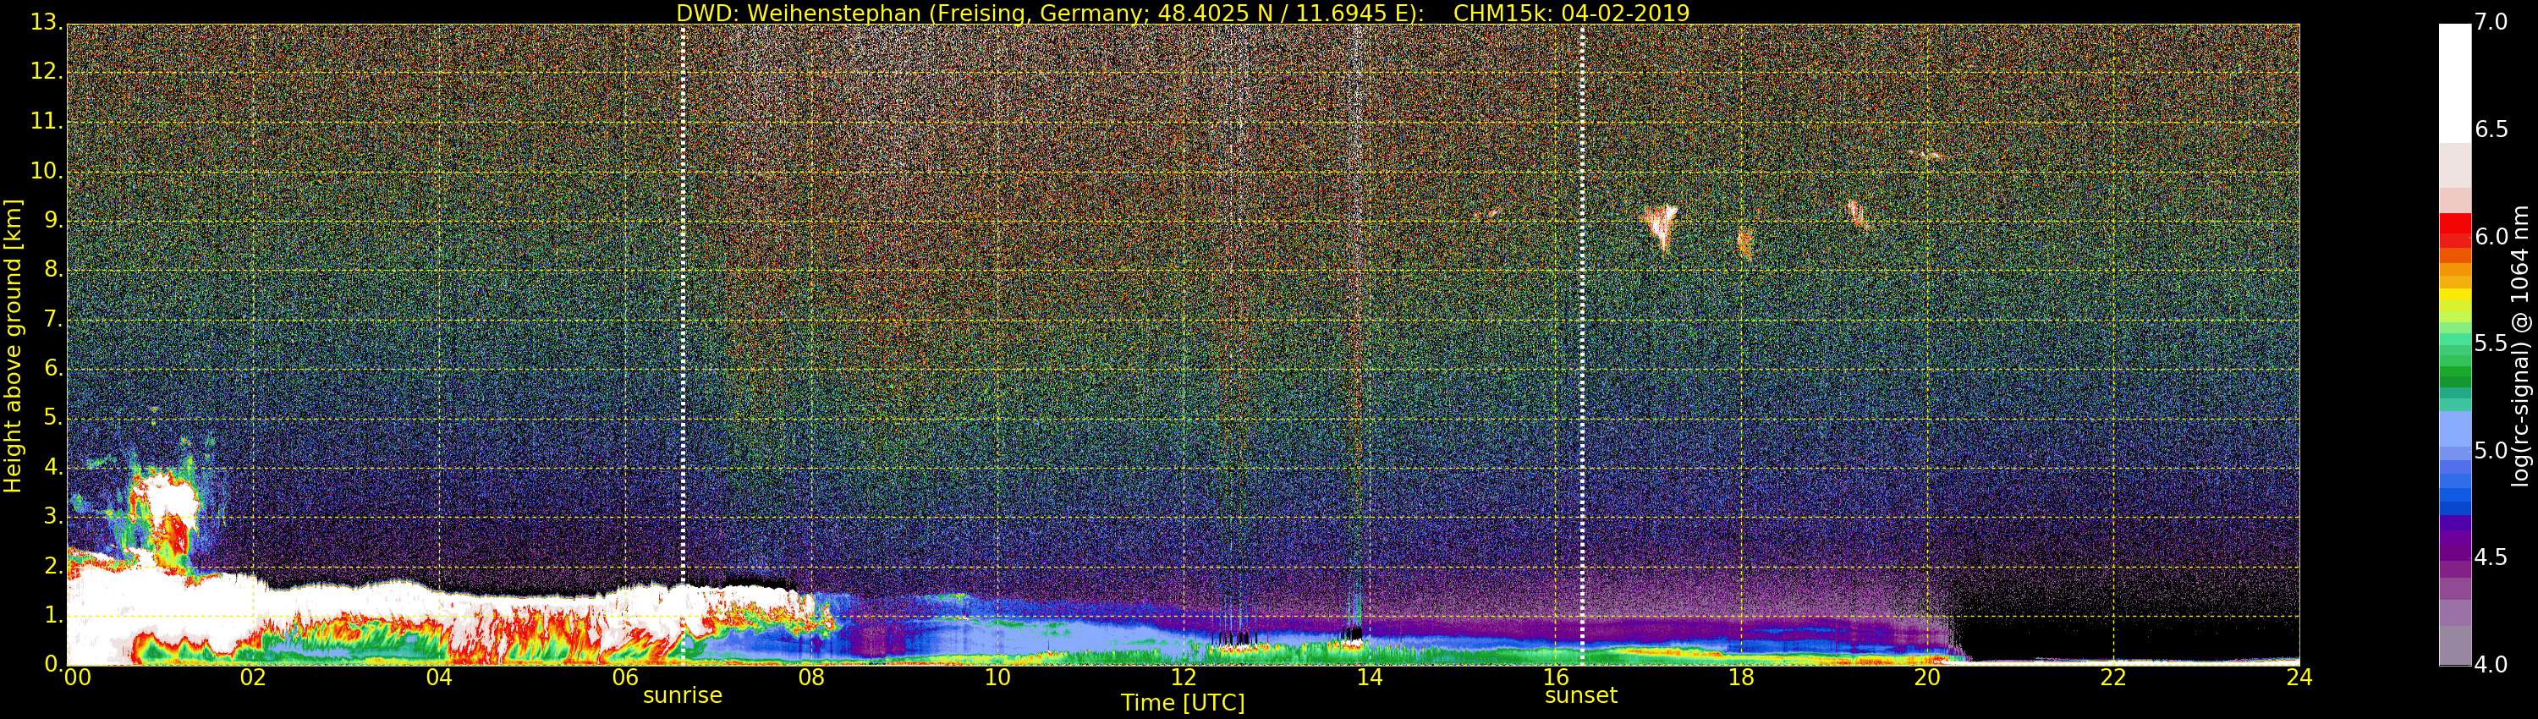Viewport: 2538px width, 719px height.
Task: Click the 20 tick on the time axis
Action: click(1927, 678)
